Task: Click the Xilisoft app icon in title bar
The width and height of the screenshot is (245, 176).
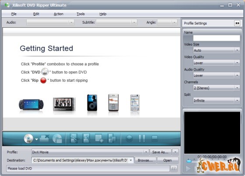Action: pos(7,5)
